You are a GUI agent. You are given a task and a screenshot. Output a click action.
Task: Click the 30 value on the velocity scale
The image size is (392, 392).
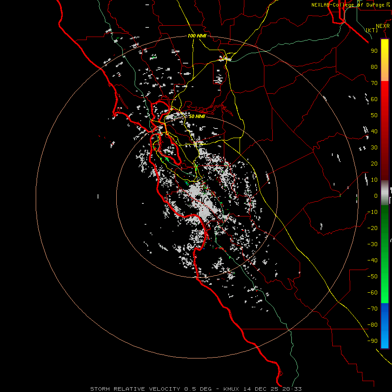point(374,148)
